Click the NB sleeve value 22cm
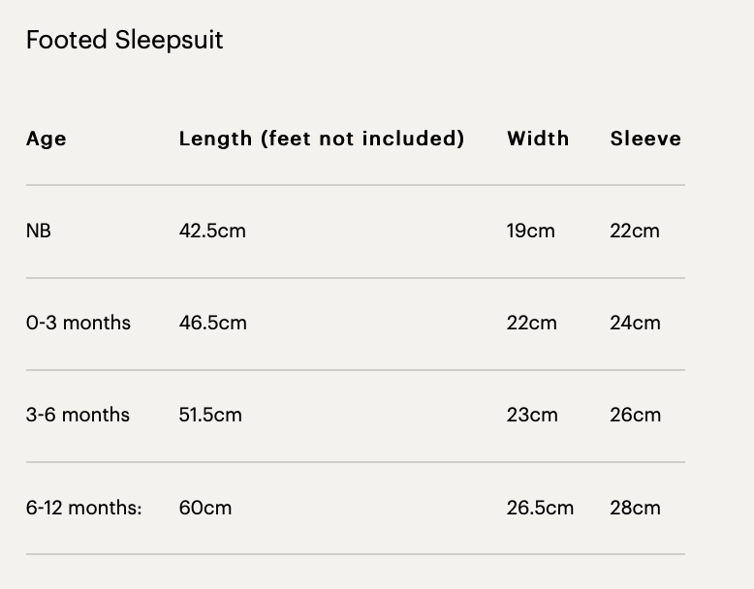 [x=635, y=231]
